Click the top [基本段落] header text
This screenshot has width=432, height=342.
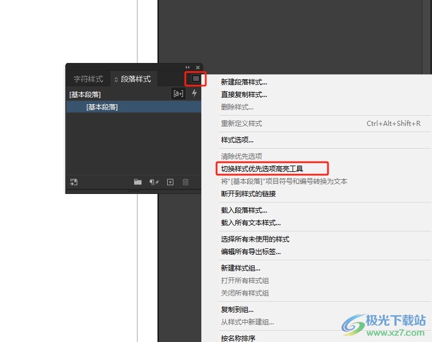click(x=85, y=95)
